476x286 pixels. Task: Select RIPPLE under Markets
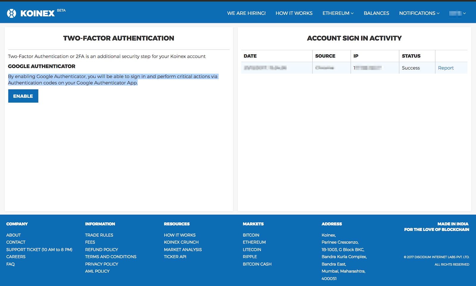(250, 257)
